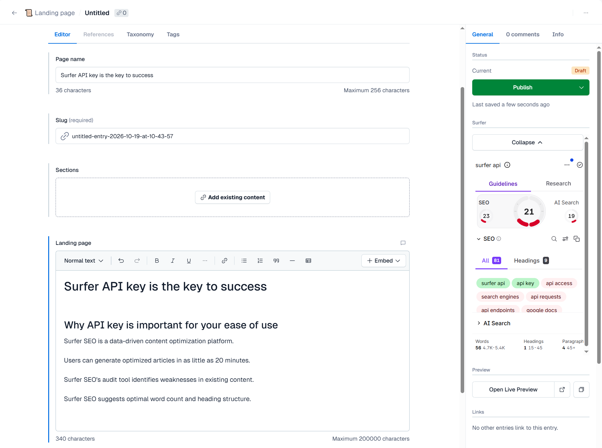Expand the AI Search section

click(479, 323)
